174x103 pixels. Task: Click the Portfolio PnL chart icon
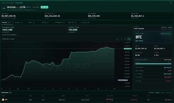coord(3,27)
